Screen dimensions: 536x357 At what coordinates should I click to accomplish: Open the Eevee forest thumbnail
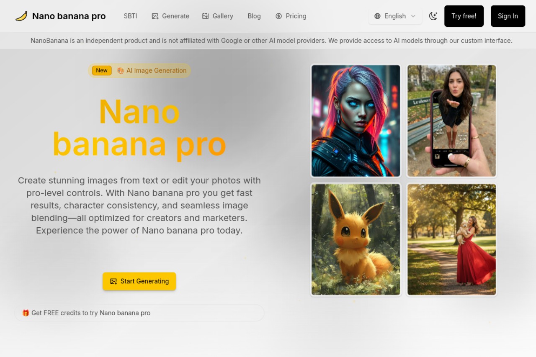(x=356, y=239)
